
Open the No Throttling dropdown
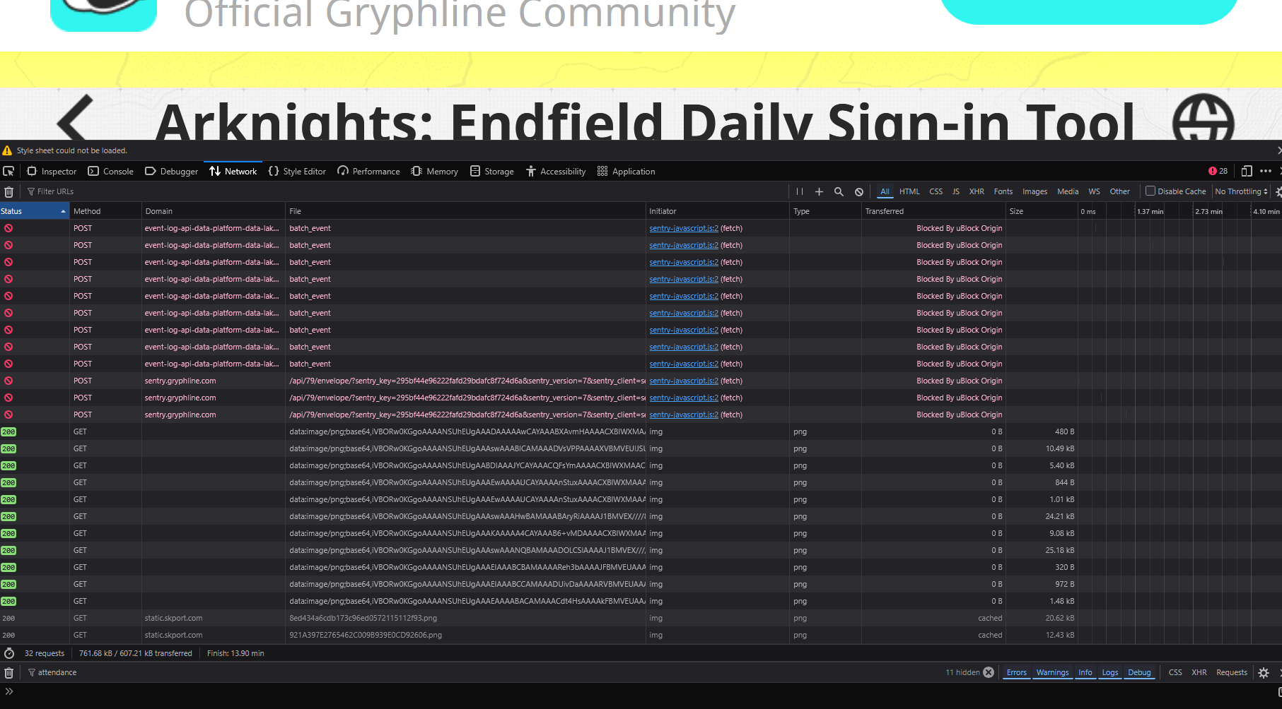1241,191
